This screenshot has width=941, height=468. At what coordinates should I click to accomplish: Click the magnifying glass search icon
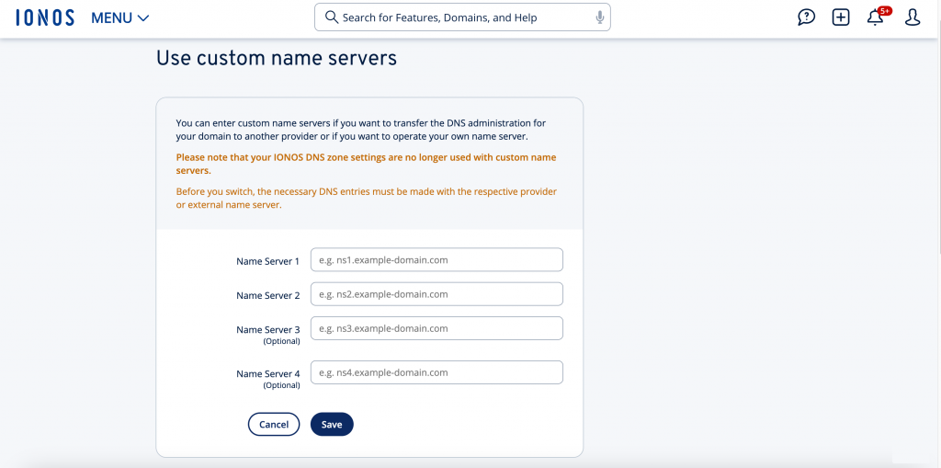pyautogui.click(x=330, y=17)
